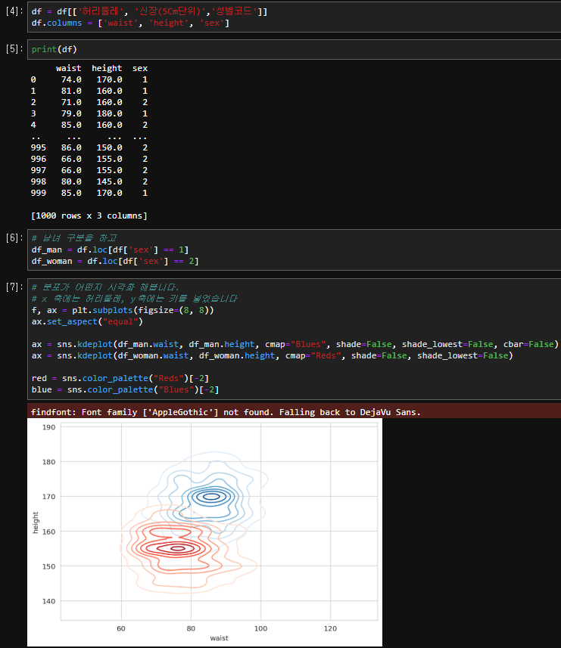Click the code cell defining df_man and df_woman

[294, 250]
